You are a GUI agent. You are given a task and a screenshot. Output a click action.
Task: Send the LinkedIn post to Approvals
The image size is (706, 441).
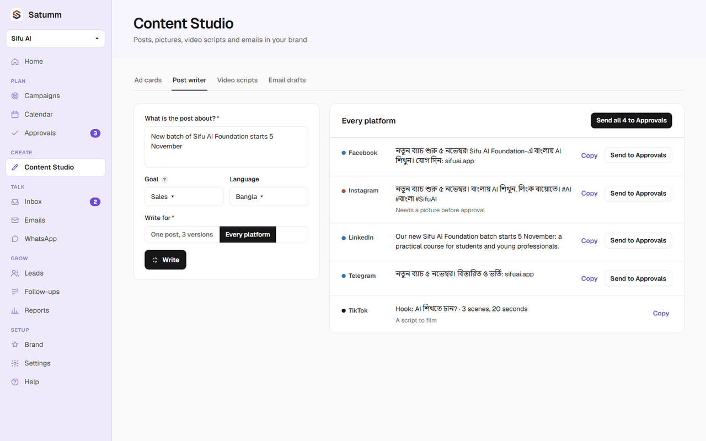638,241
